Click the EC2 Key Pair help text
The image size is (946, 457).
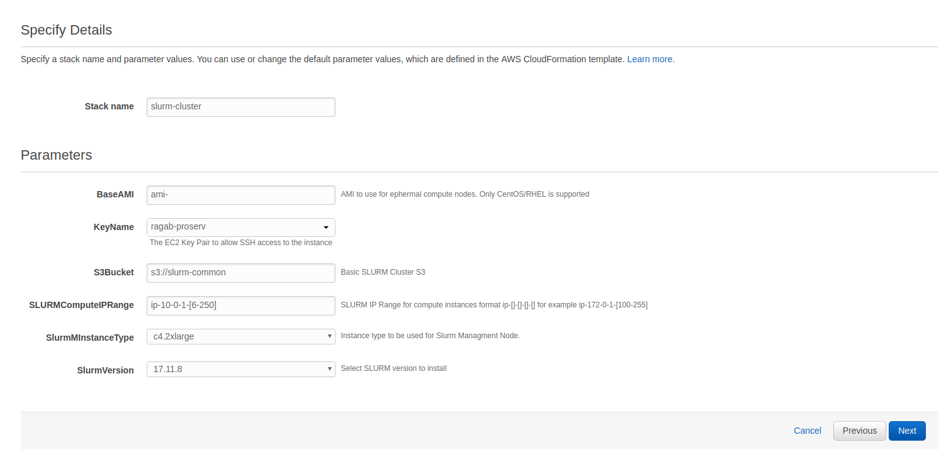coord(240,243)
